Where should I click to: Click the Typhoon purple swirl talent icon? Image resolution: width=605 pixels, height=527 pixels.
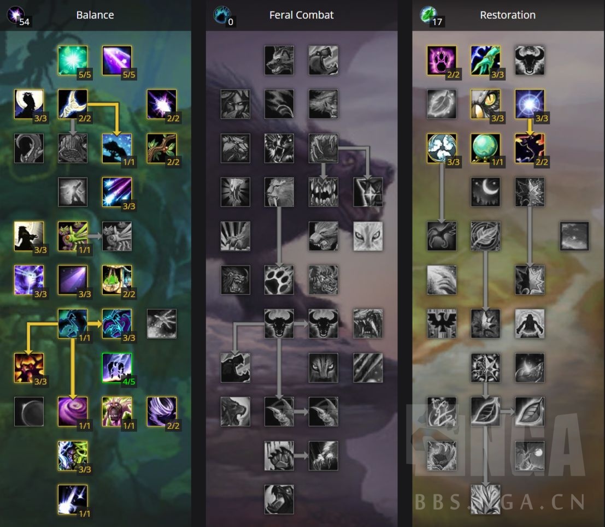pyautogui.click(x=73, y=411)
